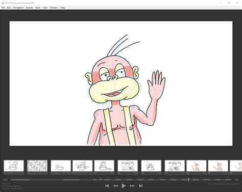Open the Edit menu
Screen dimensions: 242x192
coord(9,8)
